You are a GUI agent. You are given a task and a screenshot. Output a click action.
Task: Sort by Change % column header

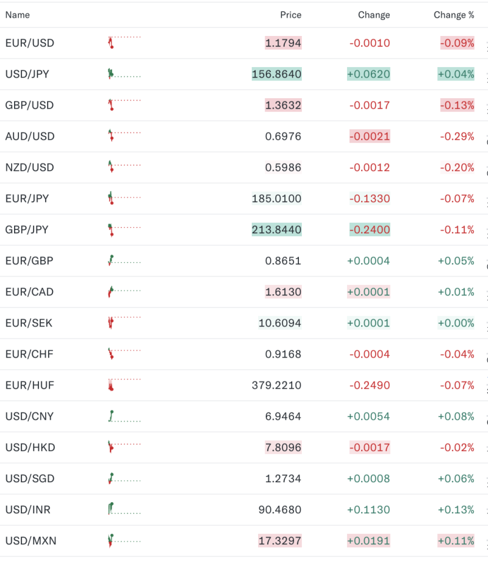pos(454,15)
